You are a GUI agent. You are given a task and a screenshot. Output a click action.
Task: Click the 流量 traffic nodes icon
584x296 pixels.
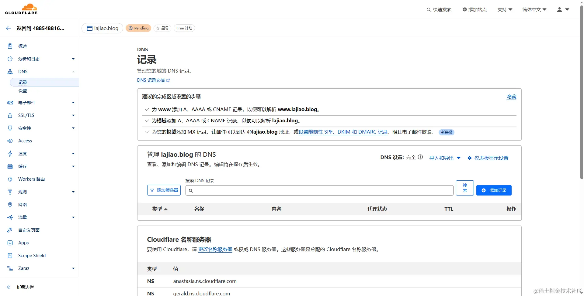tap(10, 217)
